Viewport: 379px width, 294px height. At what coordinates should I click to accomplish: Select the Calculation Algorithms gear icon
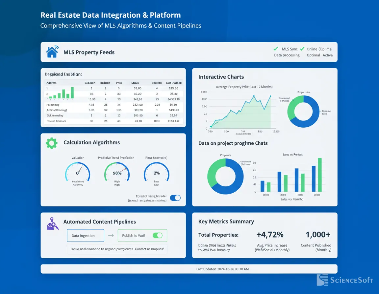pyautogui.click(x=51, y=143)
